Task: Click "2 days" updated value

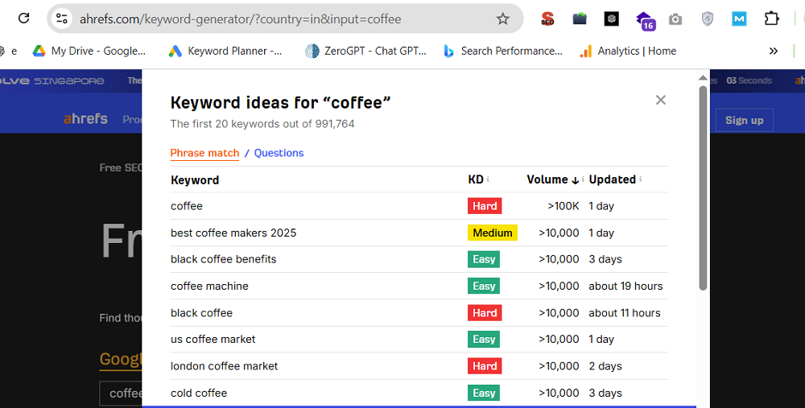Action: [605, 366]
